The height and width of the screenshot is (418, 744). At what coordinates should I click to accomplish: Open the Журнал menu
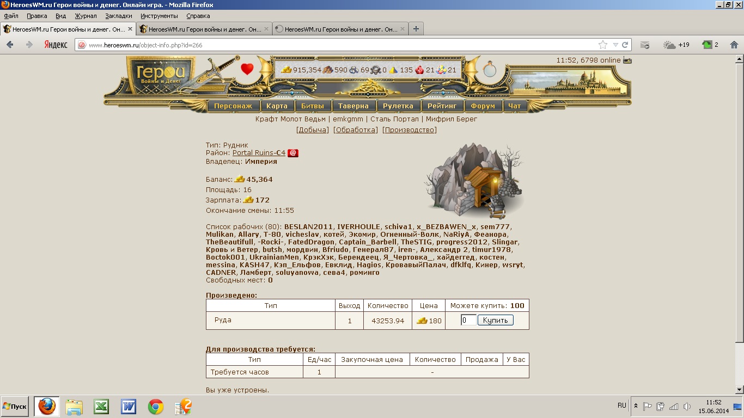pos(86,16)
